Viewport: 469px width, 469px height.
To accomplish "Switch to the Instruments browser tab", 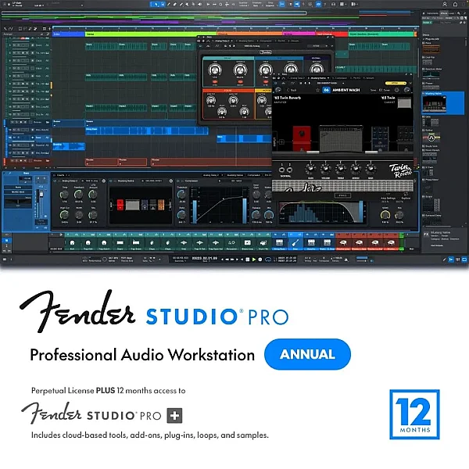I will click(432, 13).
